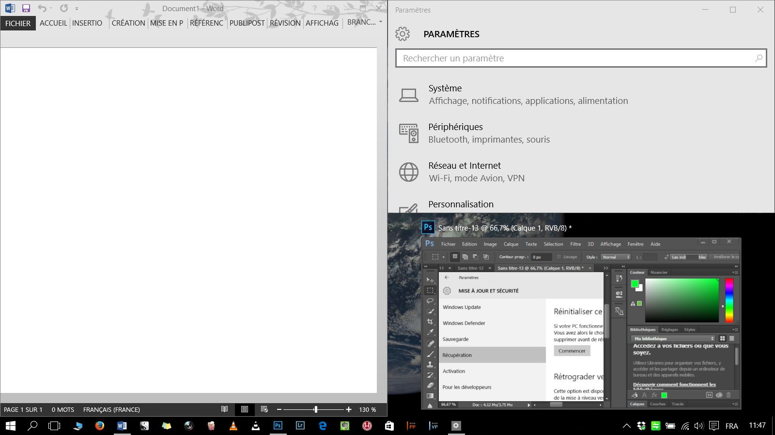
Task: Select the PUBLIPOSTAGE ribbon tab
Action: pyautogui.click(x=247, y=23)
